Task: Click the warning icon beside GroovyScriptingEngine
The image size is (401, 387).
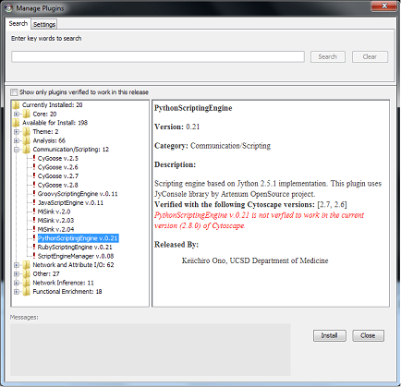Action: coord(34,193)
